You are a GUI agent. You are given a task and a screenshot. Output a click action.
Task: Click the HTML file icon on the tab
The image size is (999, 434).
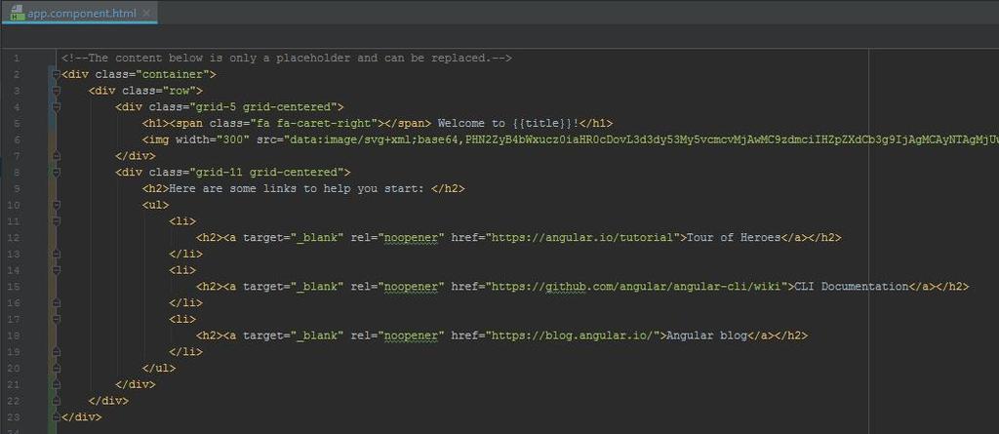point(18,13)
